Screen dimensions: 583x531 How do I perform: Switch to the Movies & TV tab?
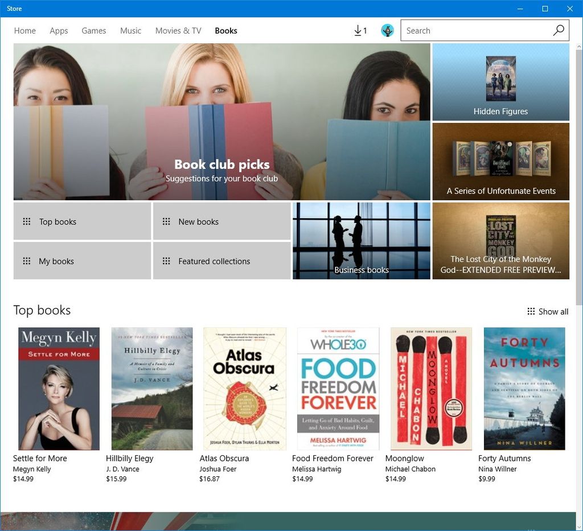178,31
